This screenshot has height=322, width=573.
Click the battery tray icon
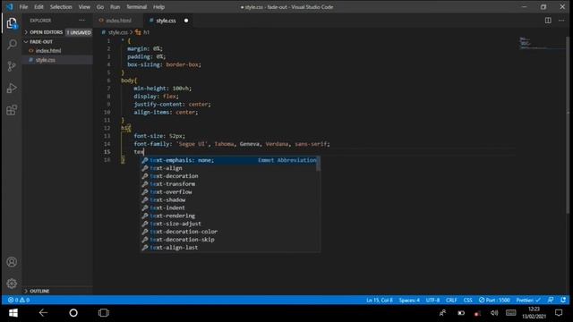(x=461, y=313)
